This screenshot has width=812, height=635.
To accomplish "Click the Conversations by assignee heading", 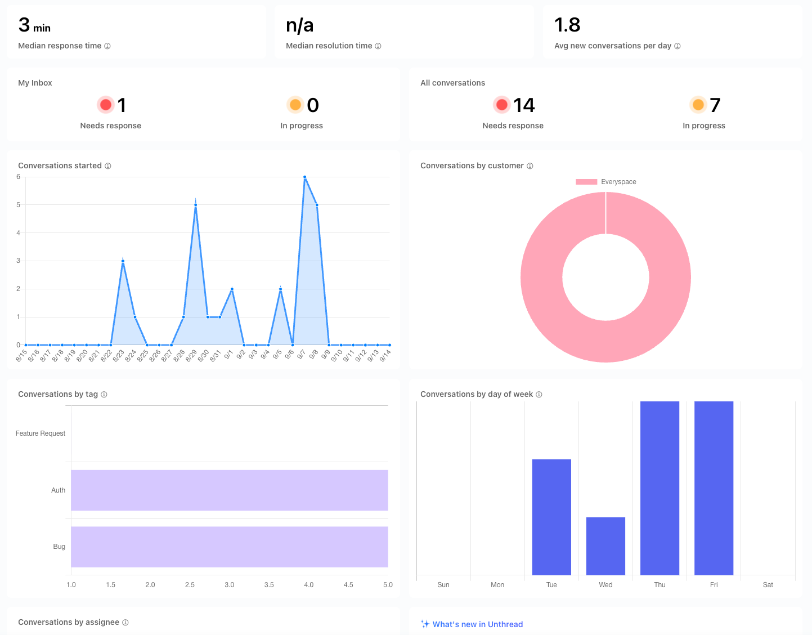I will pyautogui.click(x=69, y=623).
